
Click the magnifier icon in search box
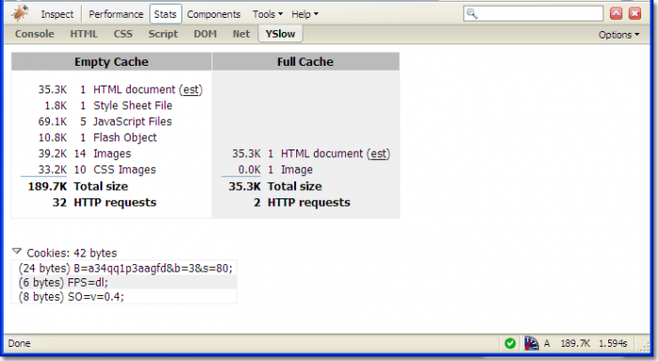click(472, 13)
